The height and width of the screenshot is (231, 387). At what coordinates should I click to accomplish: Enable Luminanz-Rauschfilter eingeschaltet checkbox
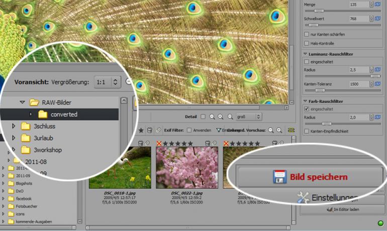click(x=307, y=62)
